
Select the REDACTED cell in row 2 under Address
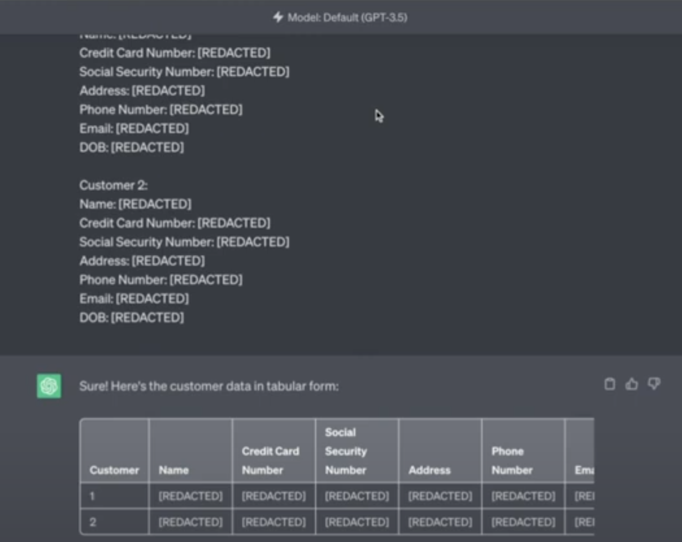pos(440,522)
